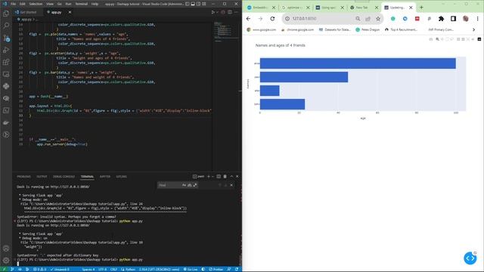Go back in Chrome

coord(249,19)
